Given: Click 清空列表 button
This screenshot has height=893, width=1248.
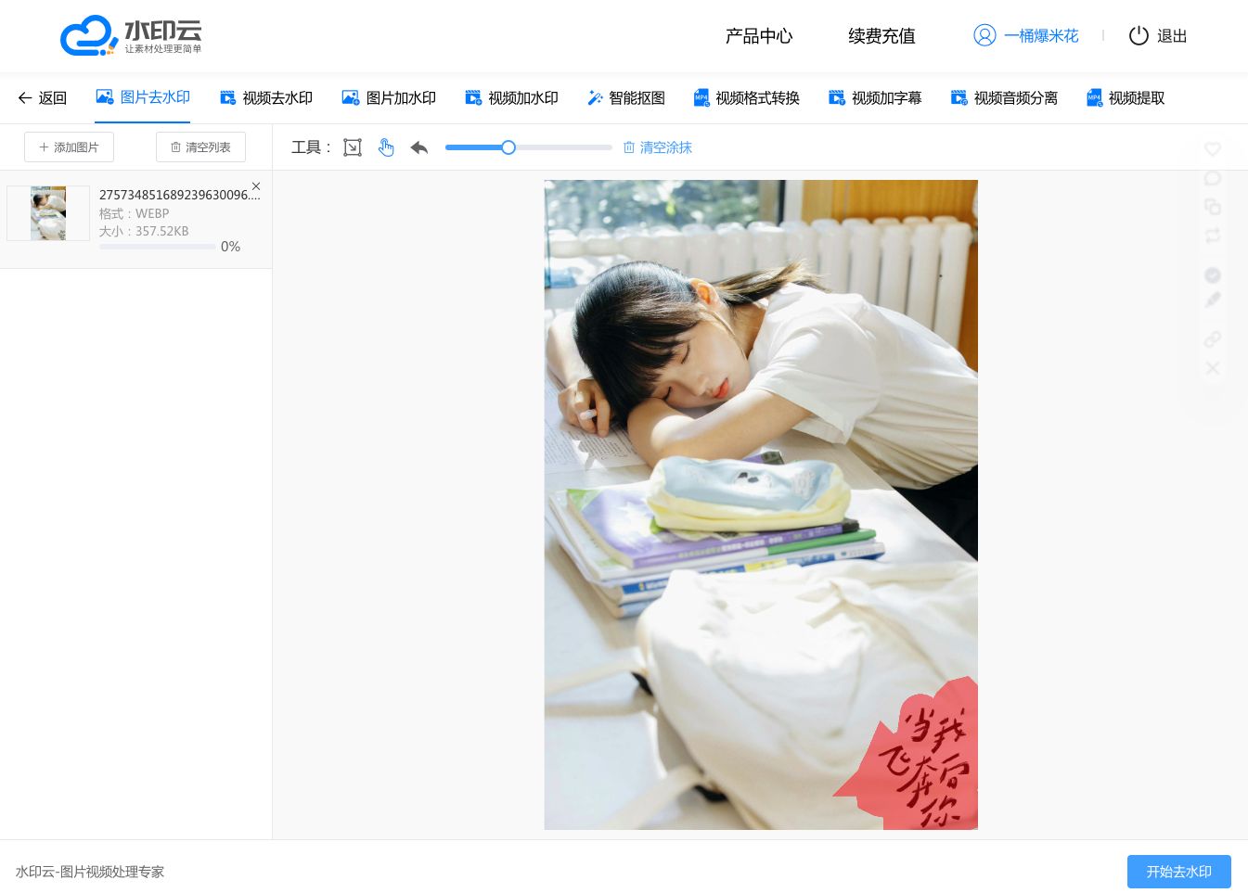Looking at the screenshot, I should coord(200,147).
